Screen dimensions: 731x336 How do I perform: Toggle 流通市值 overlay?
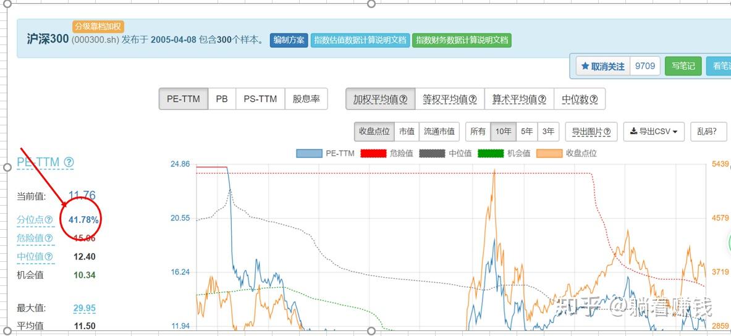439,132
